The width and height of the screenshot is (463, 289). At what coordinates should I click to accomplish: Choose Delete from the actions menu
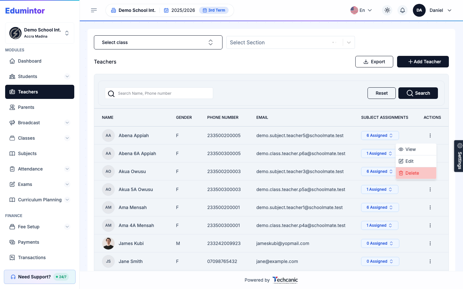[416, 173]
